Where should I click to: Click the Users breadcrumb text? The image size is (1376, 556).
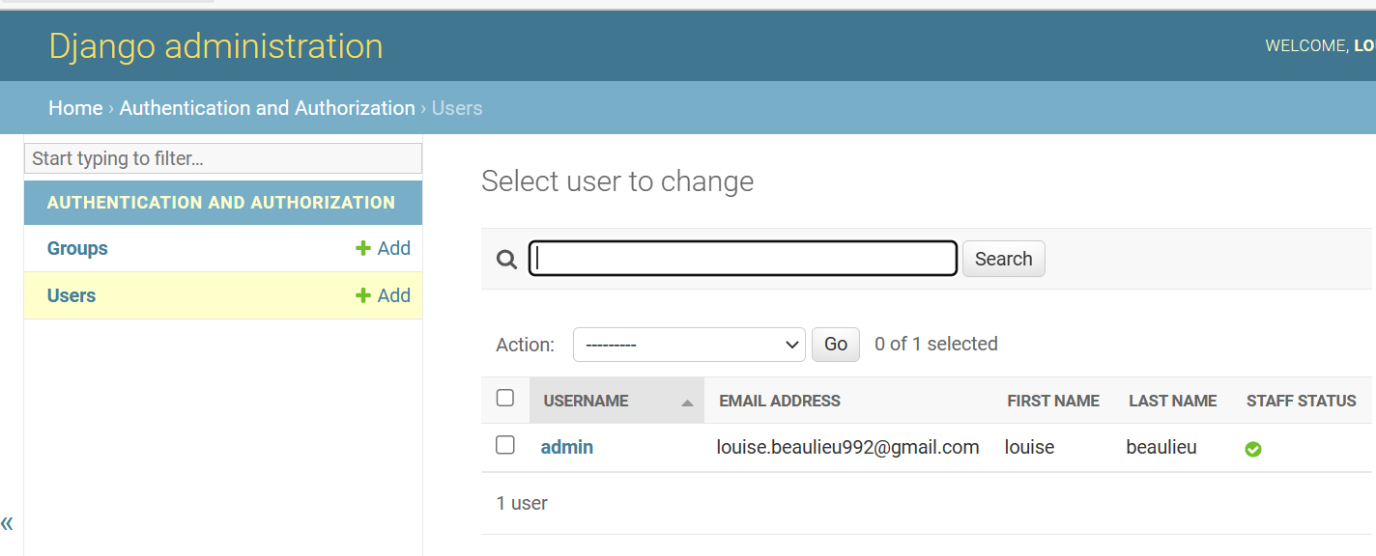click(x=457, y=108)
